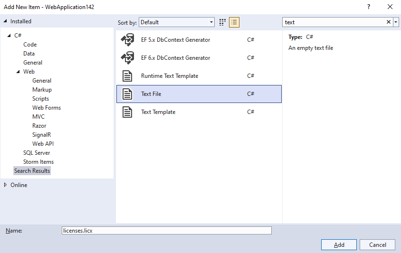Select the Installed tree label
Viewport: 401px width, 253px height.
21,21
